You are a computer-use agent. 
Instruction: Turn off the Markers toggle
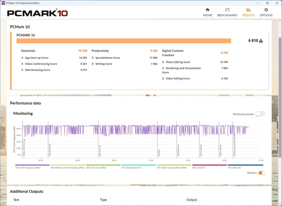point(262,173)
